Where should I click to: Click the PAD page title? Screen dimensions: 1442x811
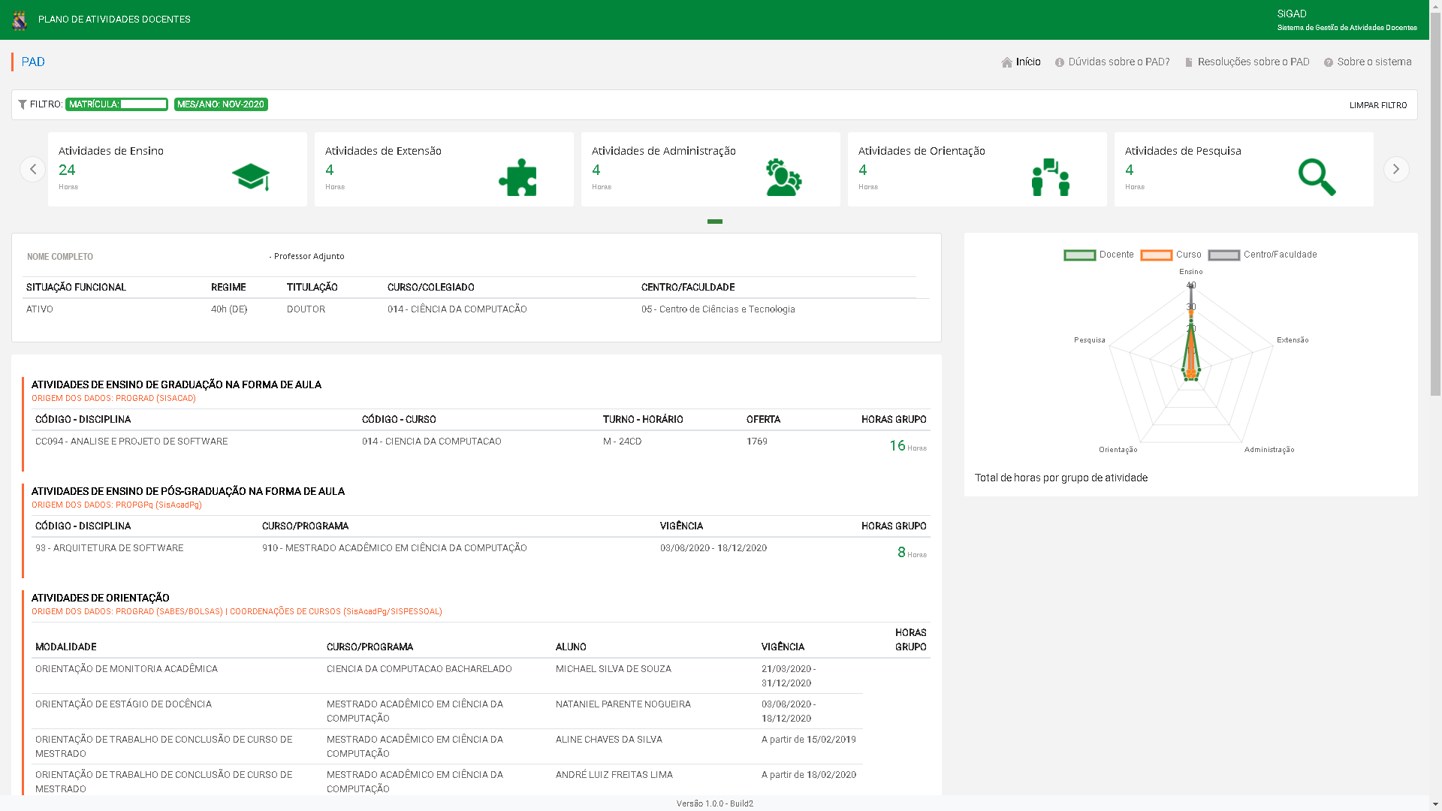coord(33,62)
